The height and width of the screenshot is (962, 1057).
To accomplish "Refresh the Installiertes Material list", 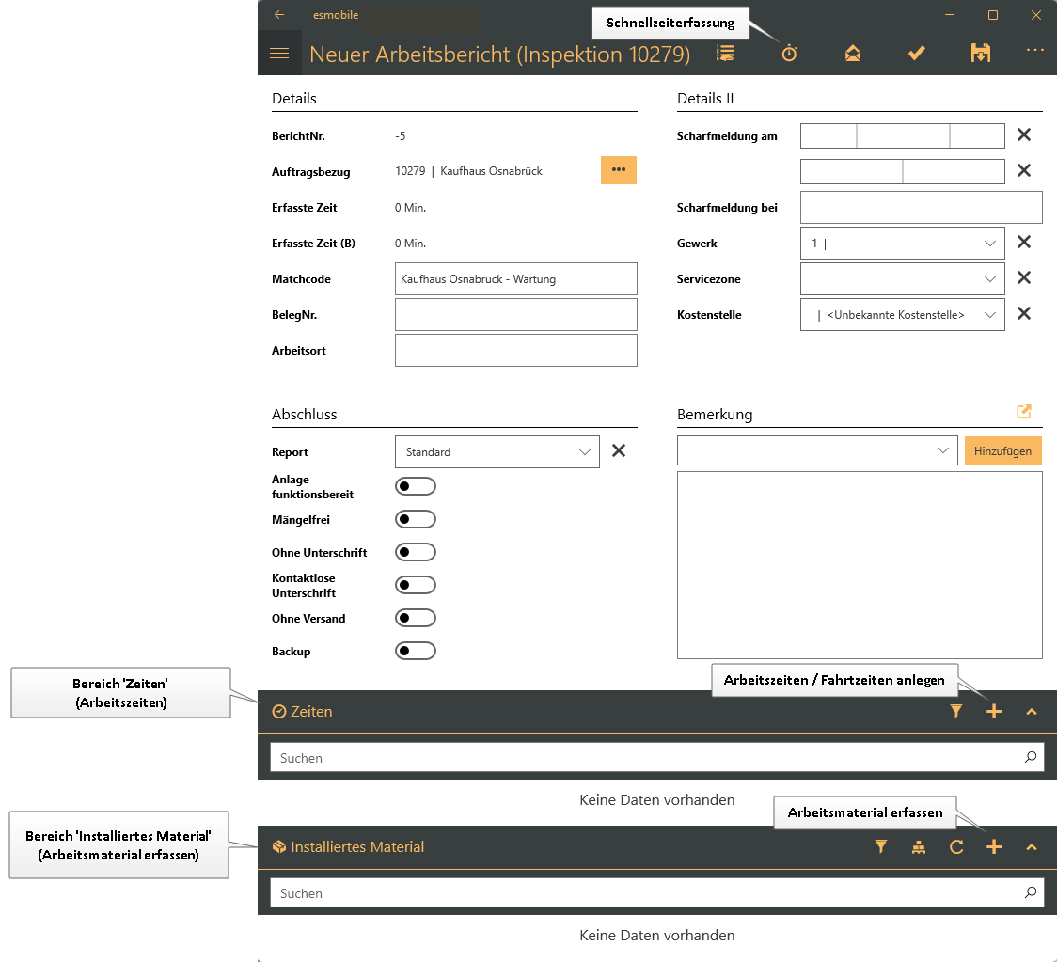I will click(955, 846).
